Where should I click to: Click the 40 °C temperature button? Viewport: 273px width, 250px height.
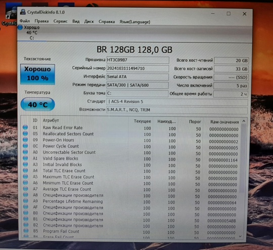point(37,104)
